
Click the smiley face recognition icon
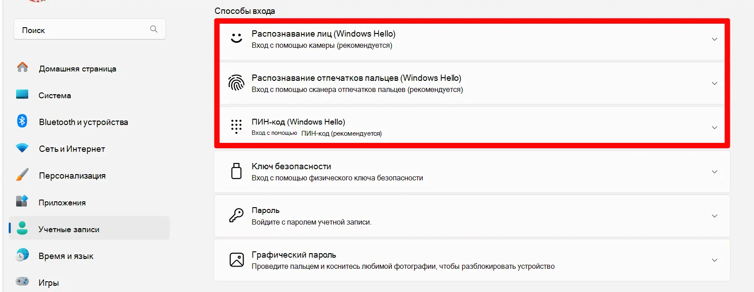[x=236, y=38]
